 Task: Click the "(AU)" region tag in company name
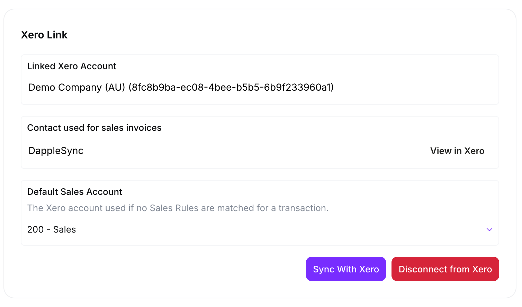(115, 87)
